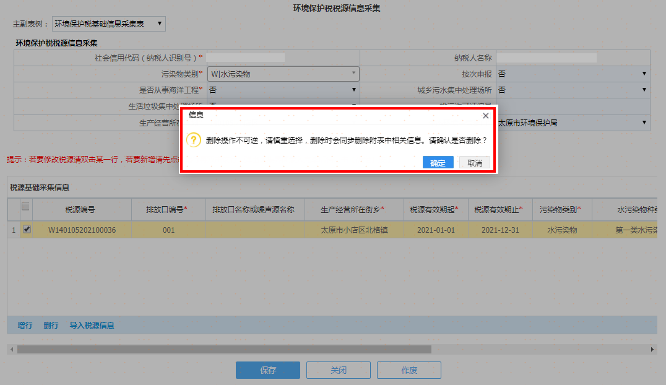Screen dimensions: 666x385
Task: Select cell 2021-01-01
Action: pyautogui.click(x=436, y=230)
